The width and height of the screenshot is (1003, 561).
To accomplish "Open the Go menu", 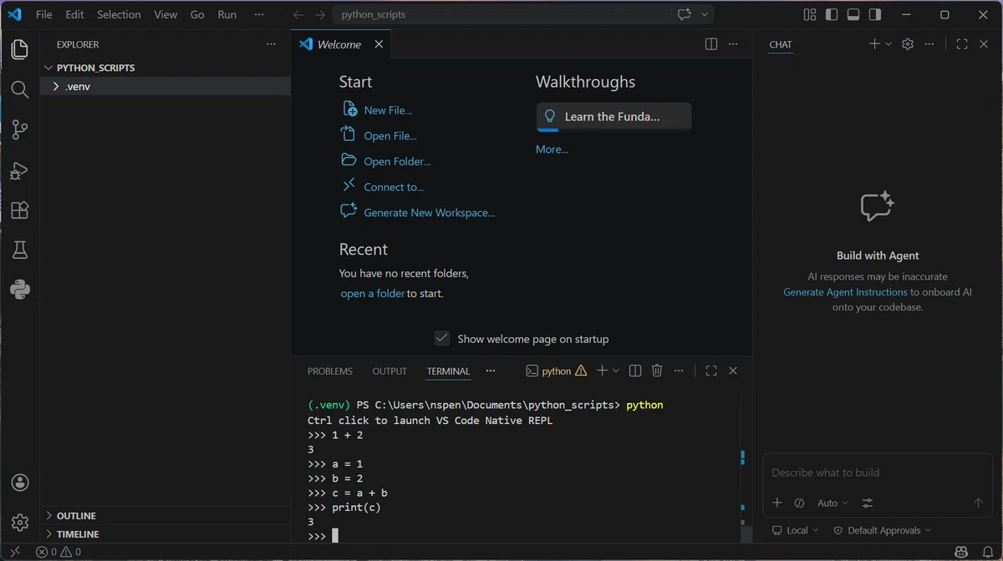I will (197, 14).
